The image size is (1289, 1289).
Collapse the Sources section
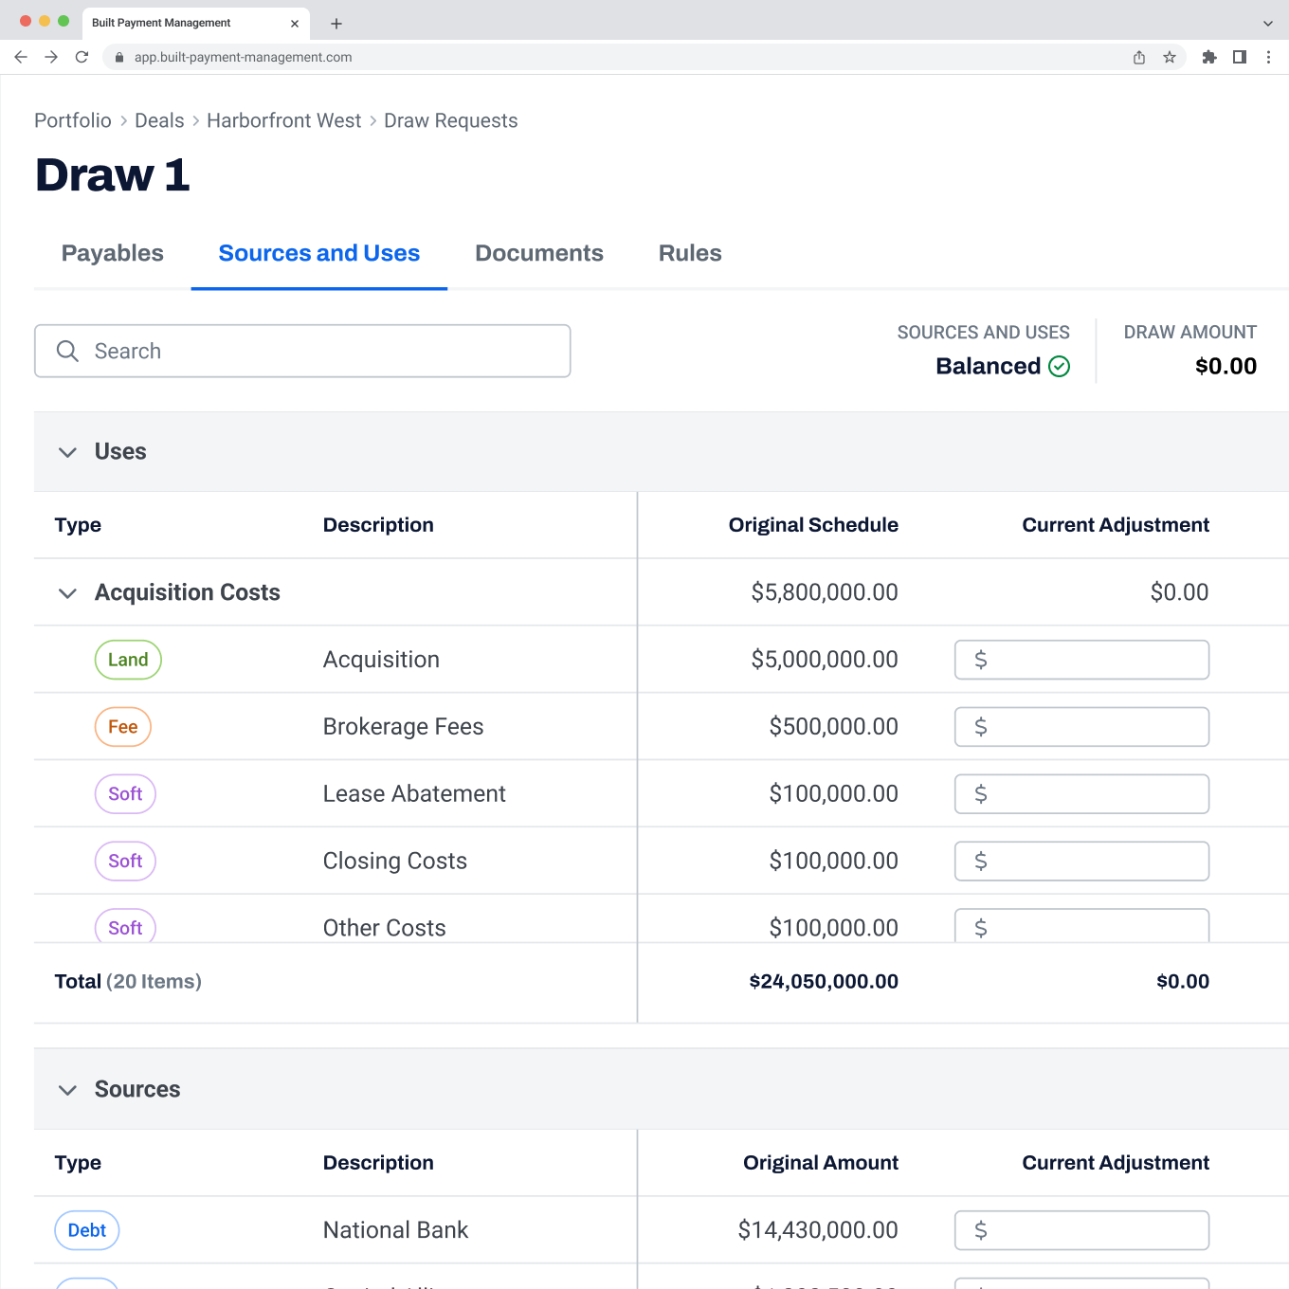(x=67, y=1090)
